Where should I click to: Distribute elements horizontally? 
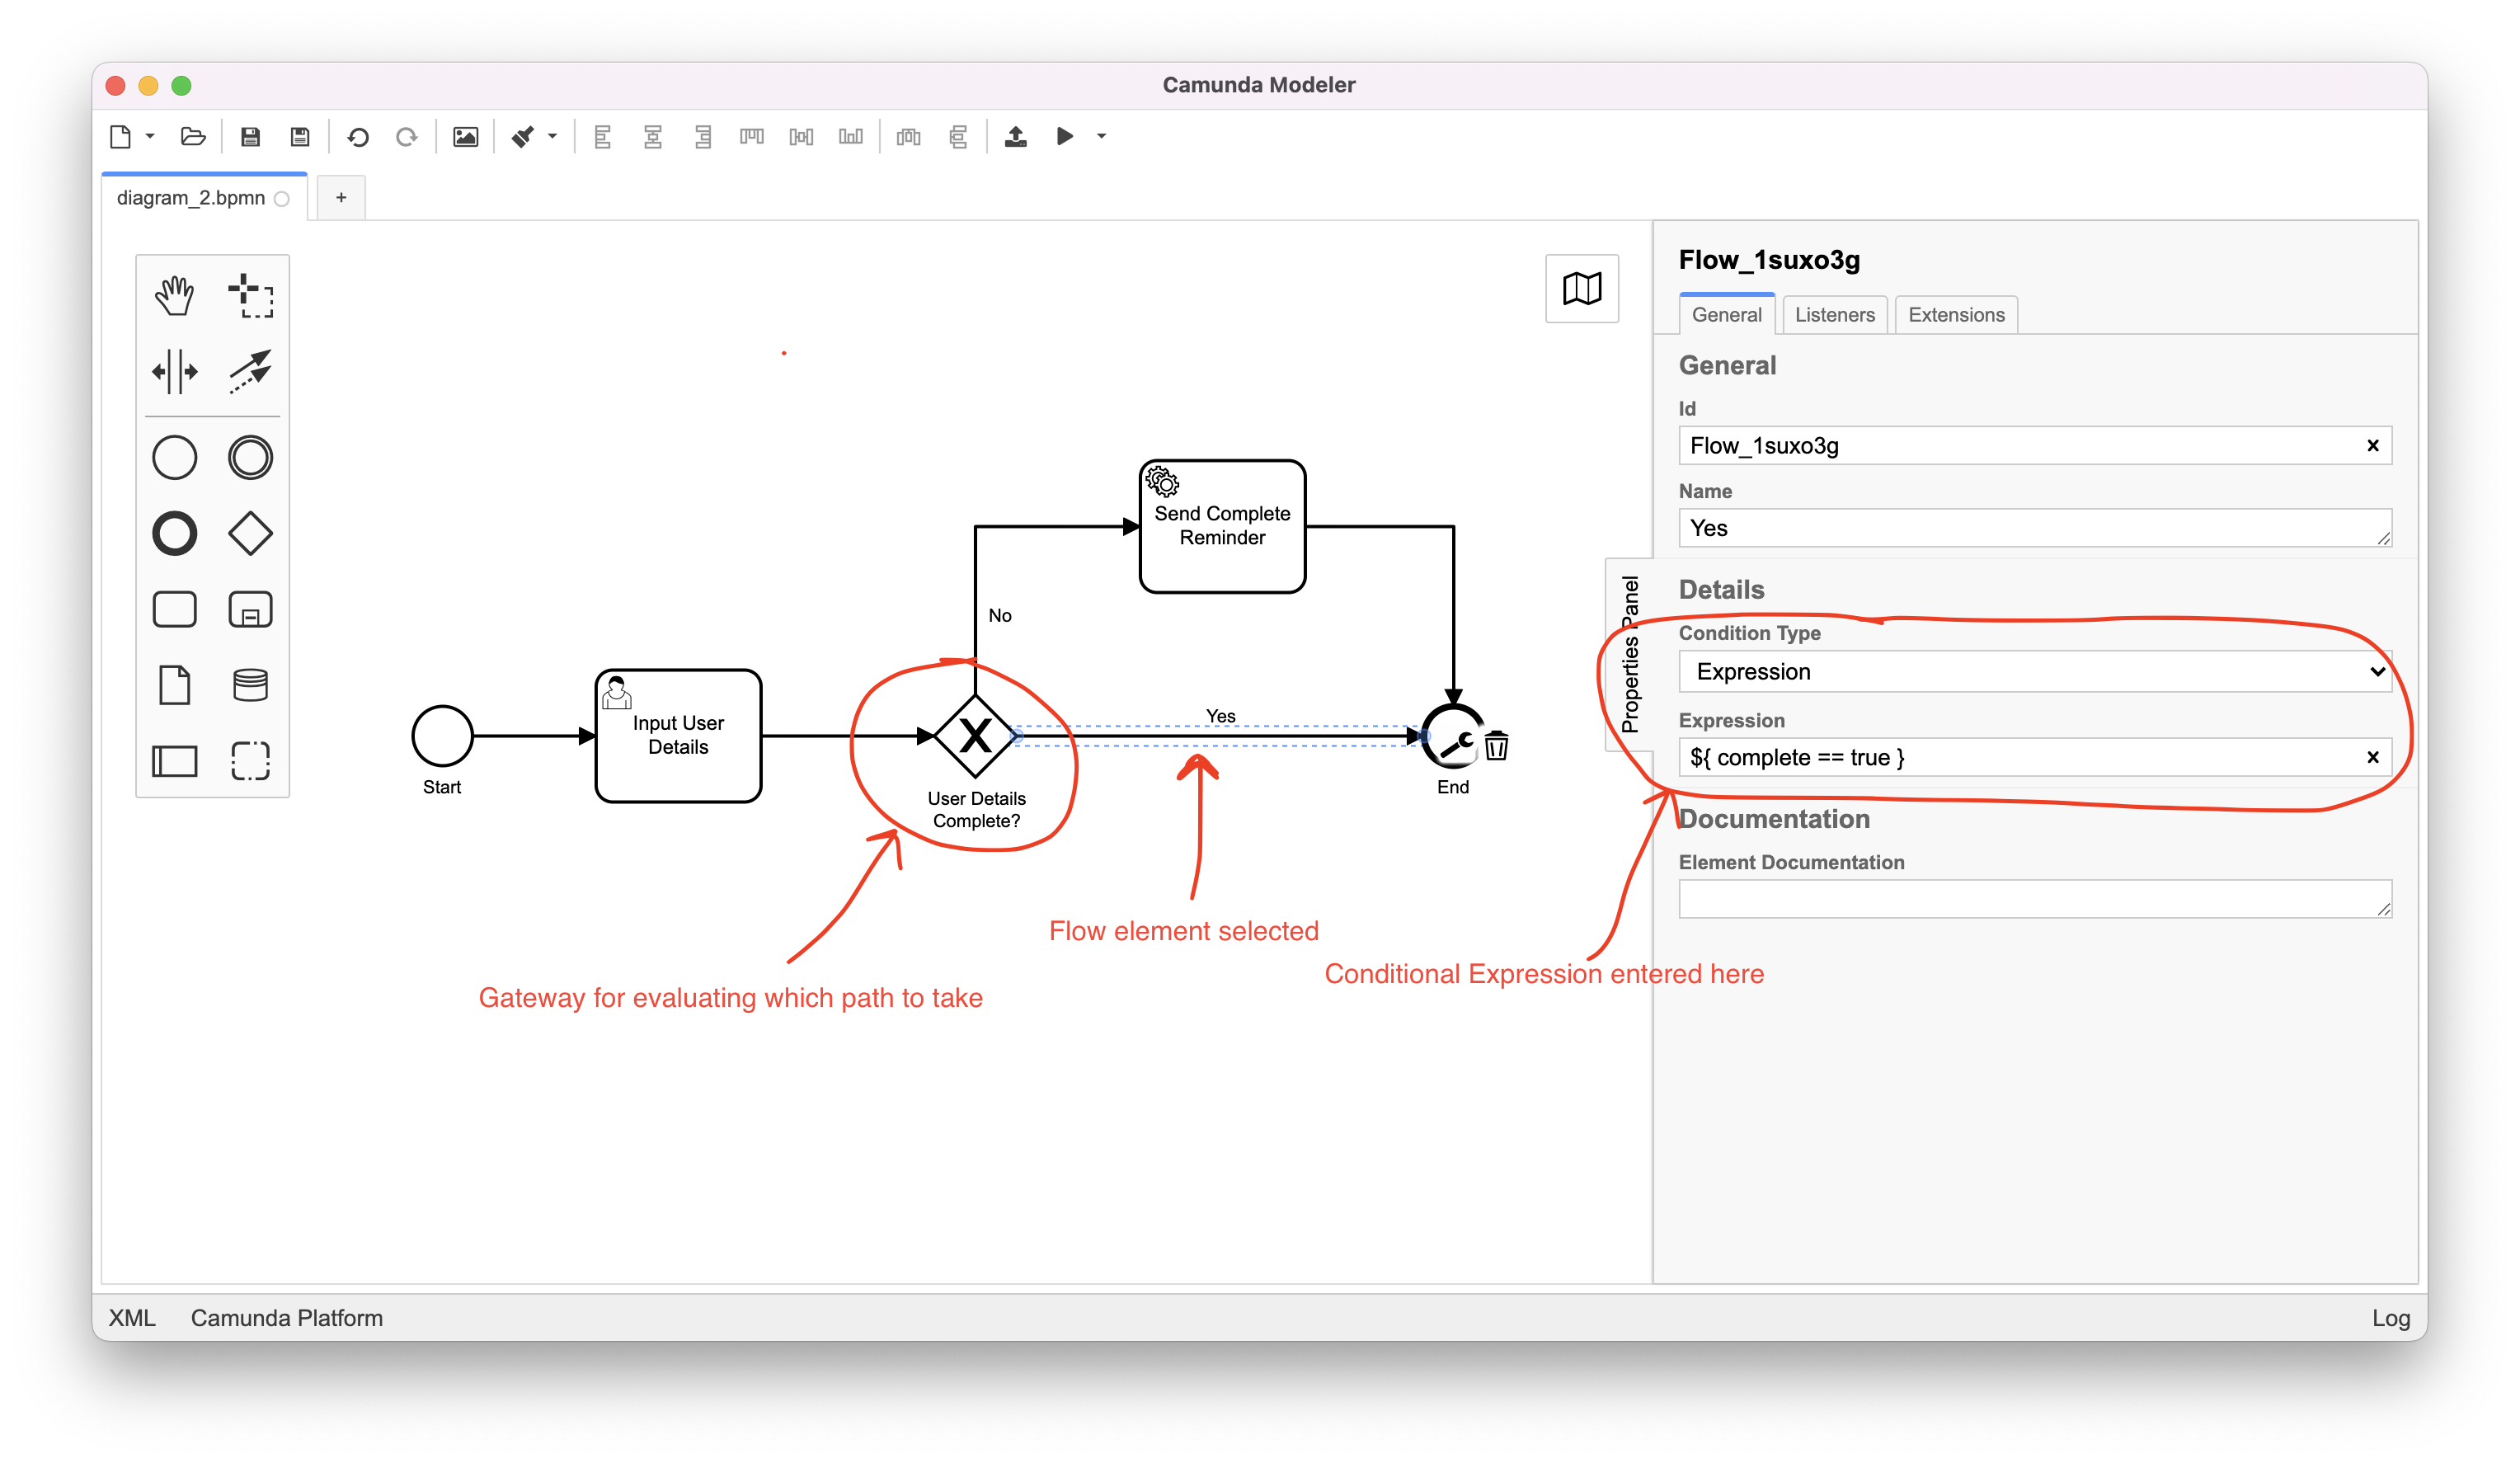click(909, 136)
